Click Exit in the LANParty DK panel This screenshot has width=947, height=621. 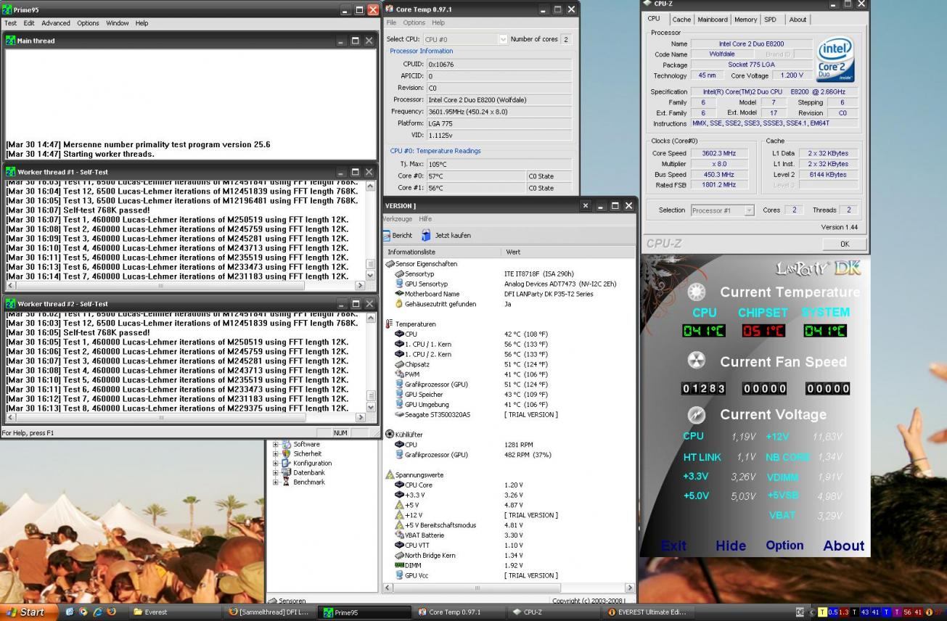click(673, 546)
